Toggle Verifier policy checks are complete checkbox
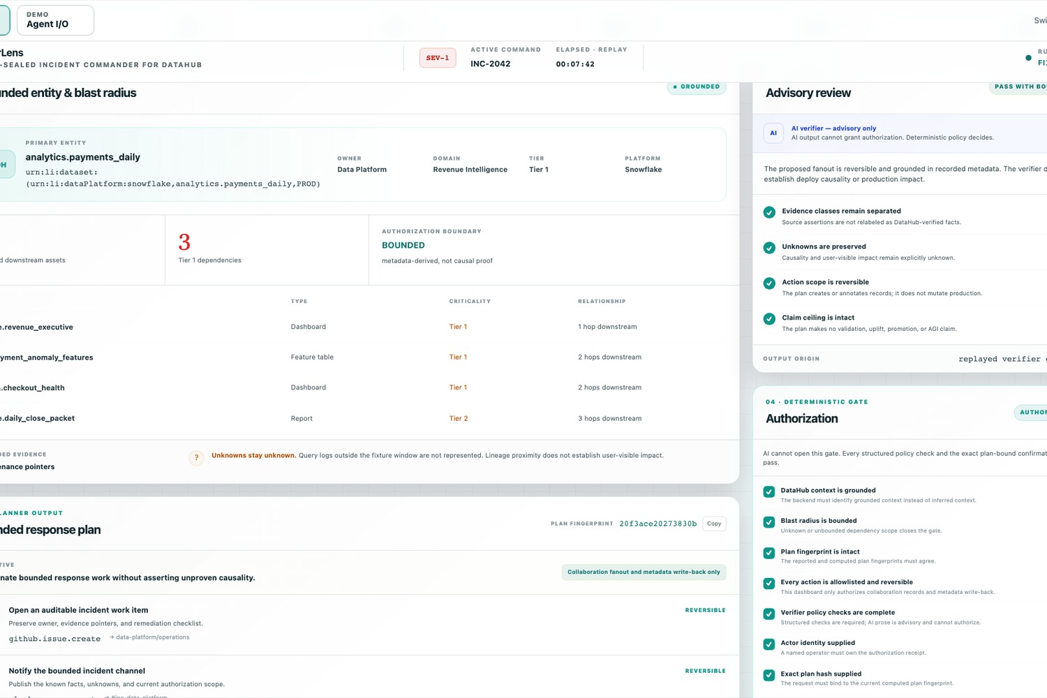 [769, 614]
